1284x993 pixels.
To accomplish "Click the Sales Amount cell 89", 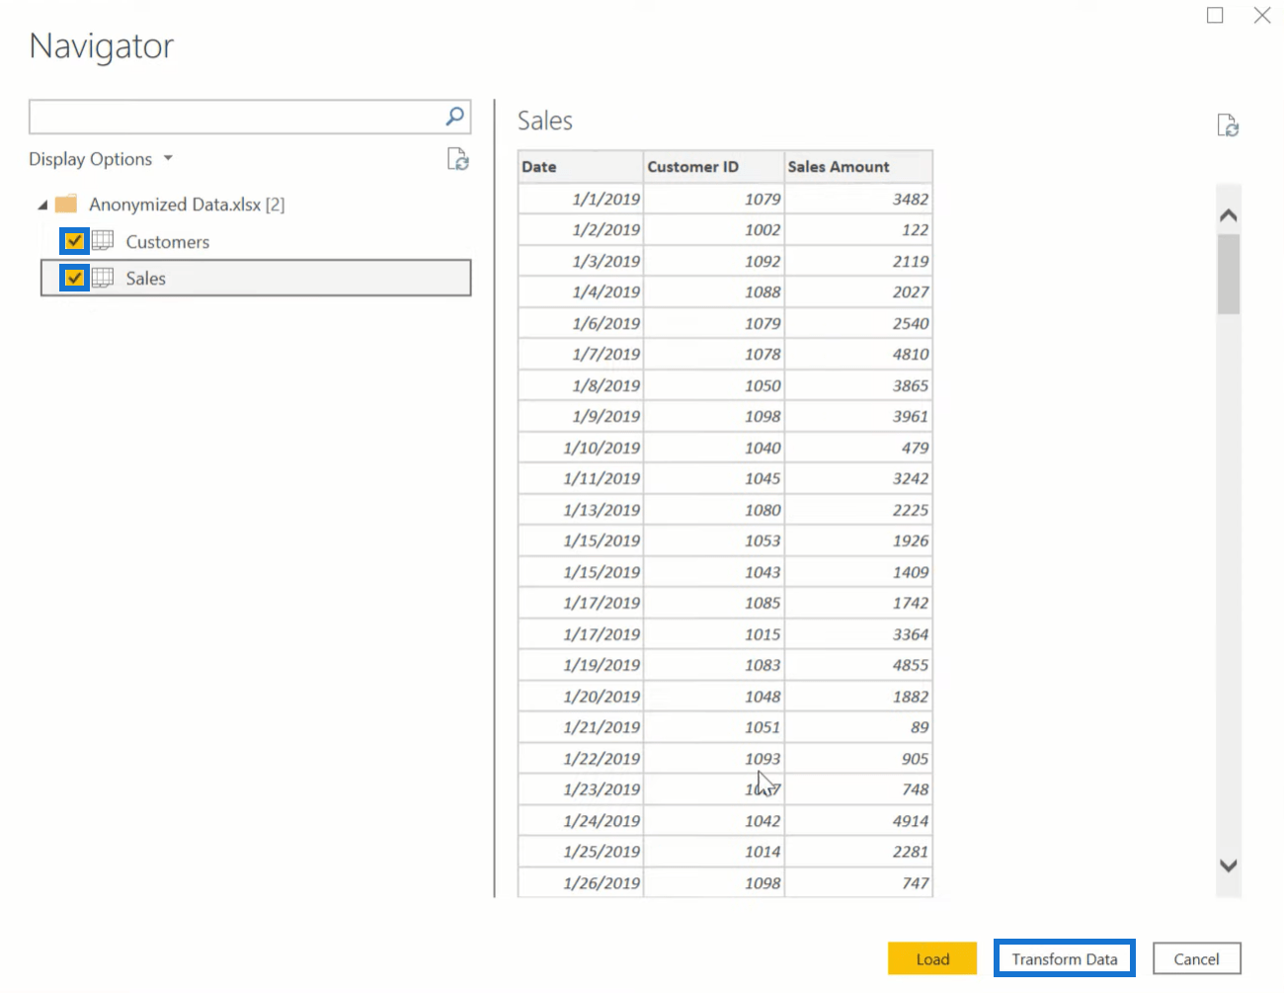I will 858,727.
